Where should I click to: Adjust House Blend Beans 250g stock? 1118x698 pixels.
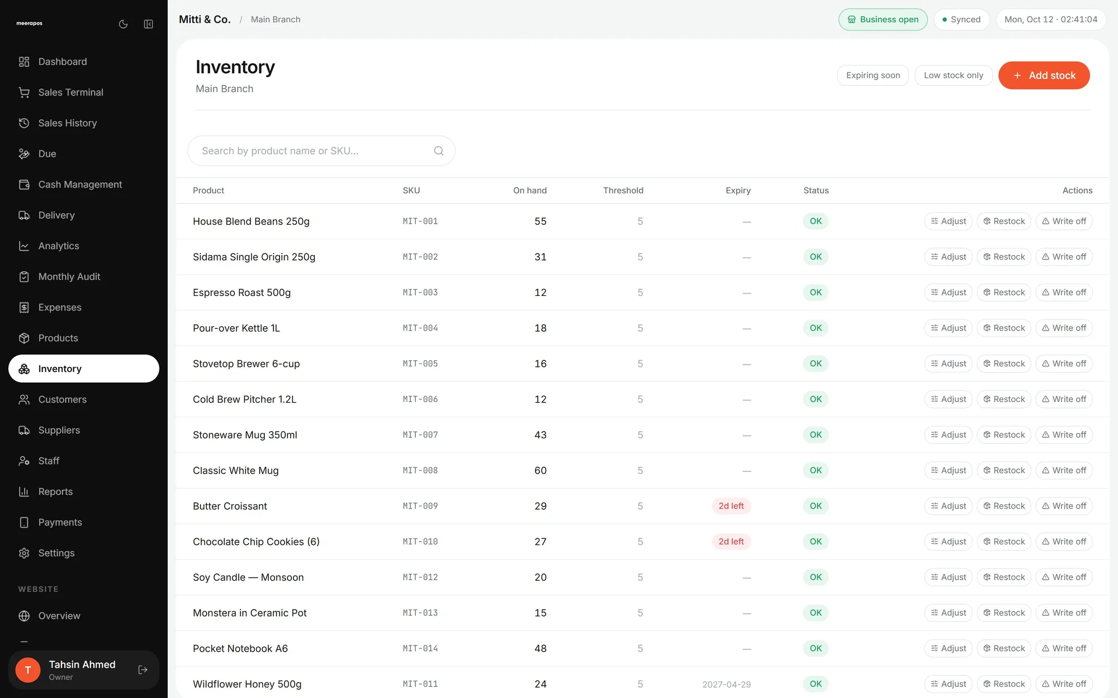coord(948,221)
